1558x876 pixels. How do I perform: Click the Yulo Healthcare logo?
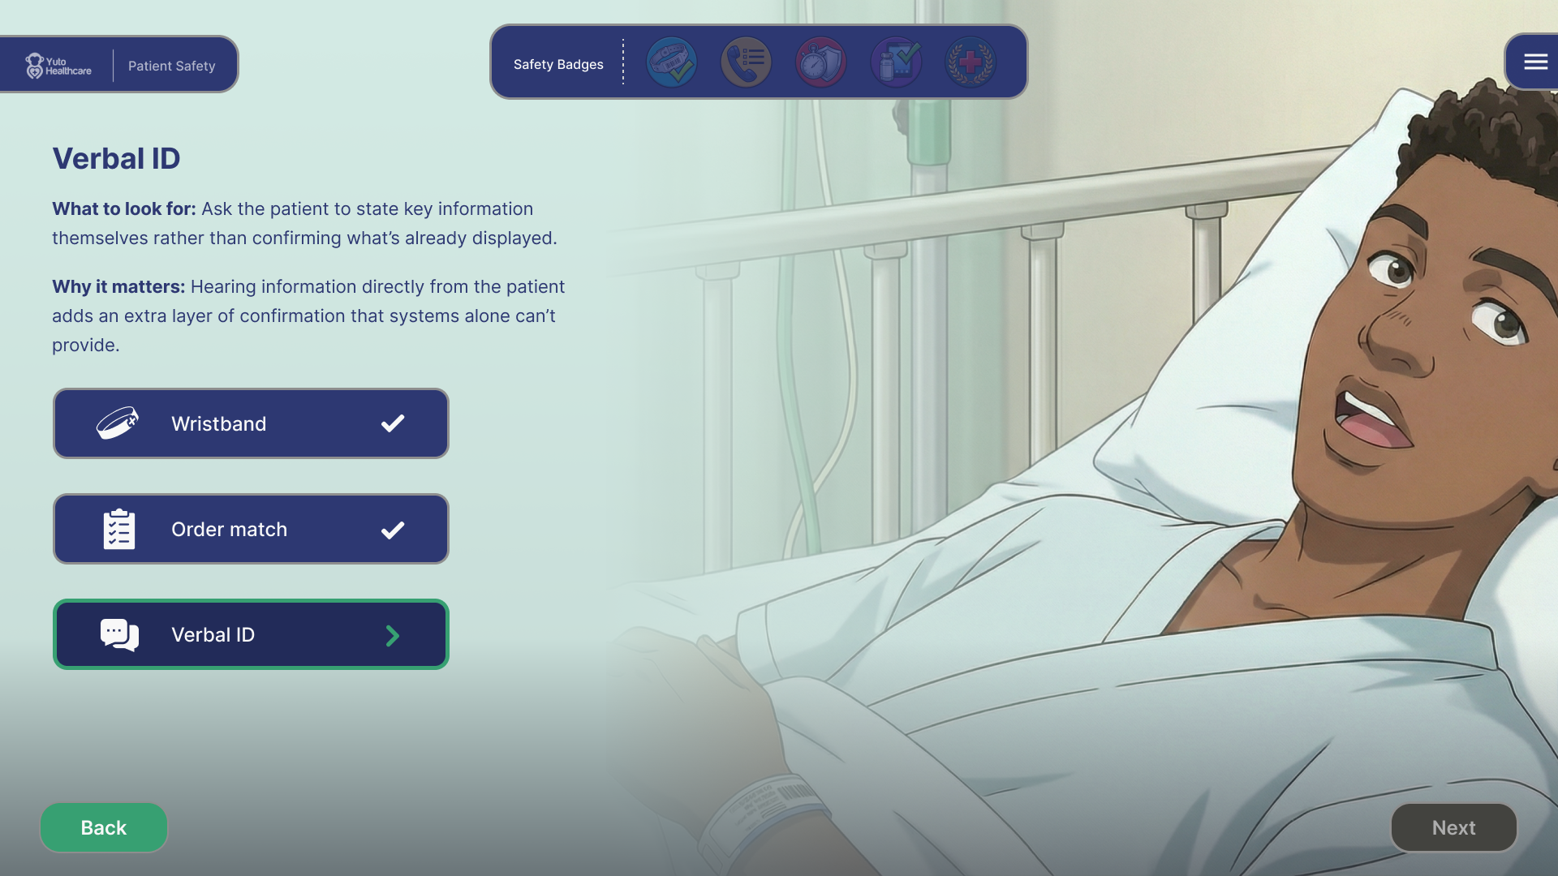pyautogui.click(x=58, y=66)
